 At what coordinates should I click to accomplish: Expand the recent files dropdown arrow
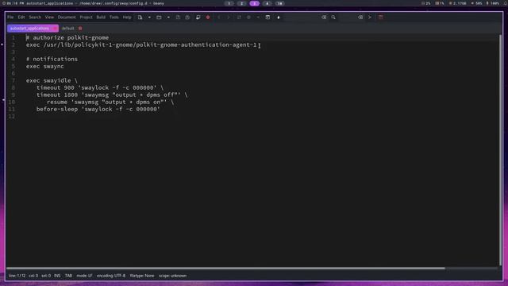[168, 17]
